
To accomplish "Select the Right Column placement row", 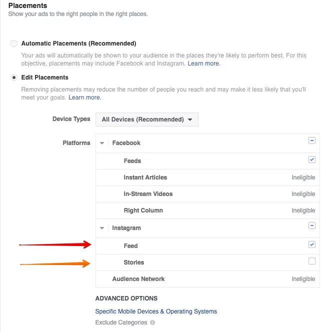I will click(x=207, y=210).
